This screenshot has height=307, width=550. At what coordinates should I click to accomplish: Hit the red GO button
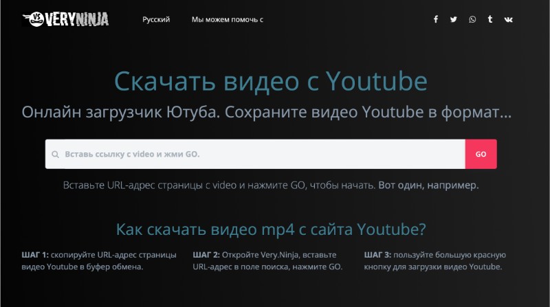(x=481, y=155)
